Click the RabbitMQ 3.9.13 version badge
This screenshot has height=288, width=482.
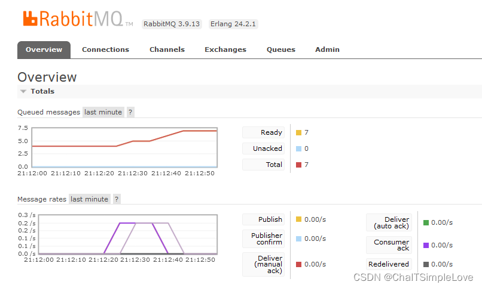[172, 24]
